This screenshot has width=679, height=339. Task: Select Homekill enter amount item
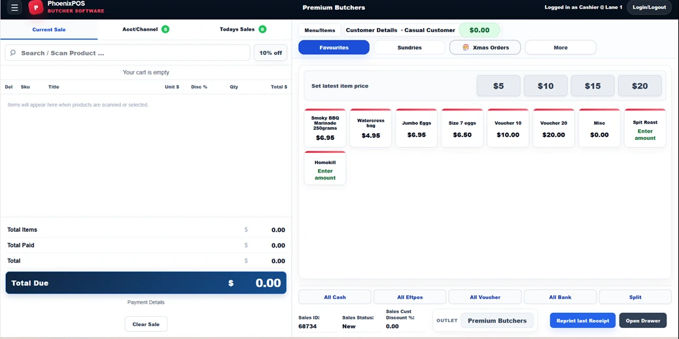[325, 169]
